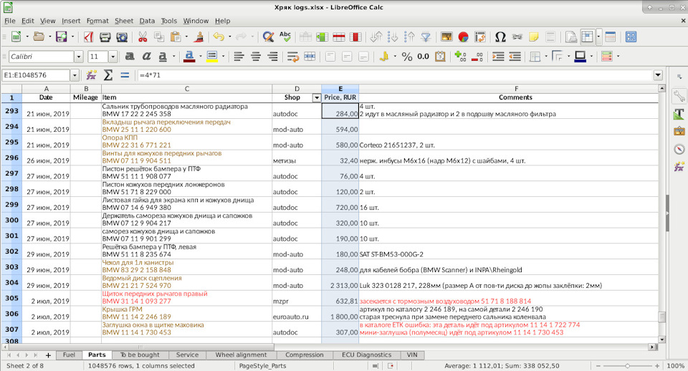Merge and center cells

pos(310,57)
